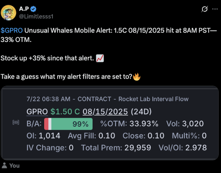Image resolution: width=221 pixels, height=173 pixels.
Task: Click the $1.50 C strike text
Action: point(65,112)
